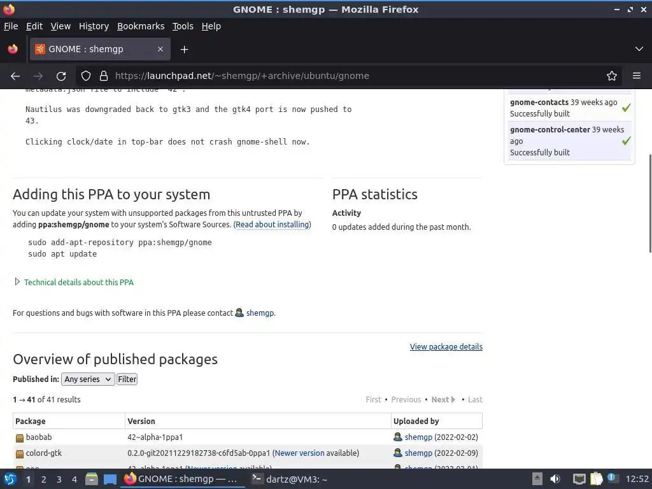Select sudo add-apt-repository ppa:shemgp/gnome text
Screen dimensions: 652x489
[x=120, y=243]
